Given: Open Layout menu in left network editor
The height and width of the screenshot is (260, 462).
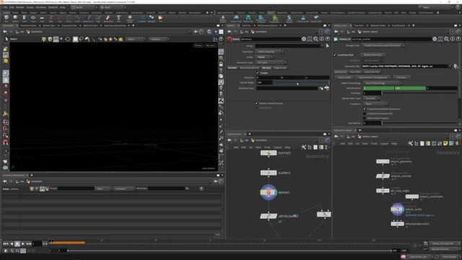Looking at the screenshot, I should [277, 147].
